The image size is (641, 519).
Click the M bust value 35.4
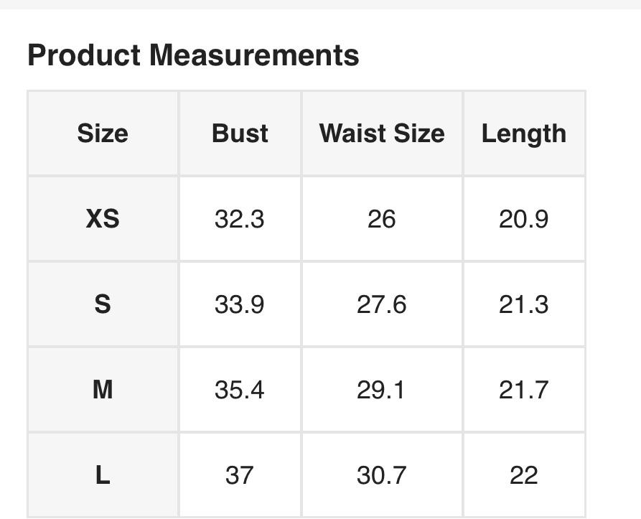240,390
